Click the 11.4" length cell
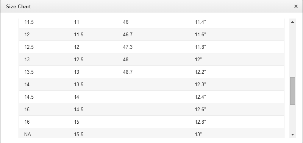 pos(200,22)
